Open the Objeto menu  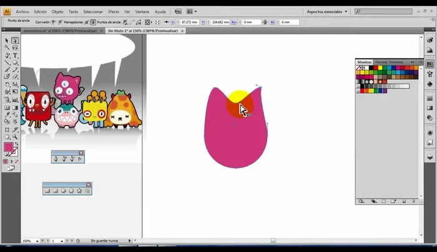[x=57, y=11]
